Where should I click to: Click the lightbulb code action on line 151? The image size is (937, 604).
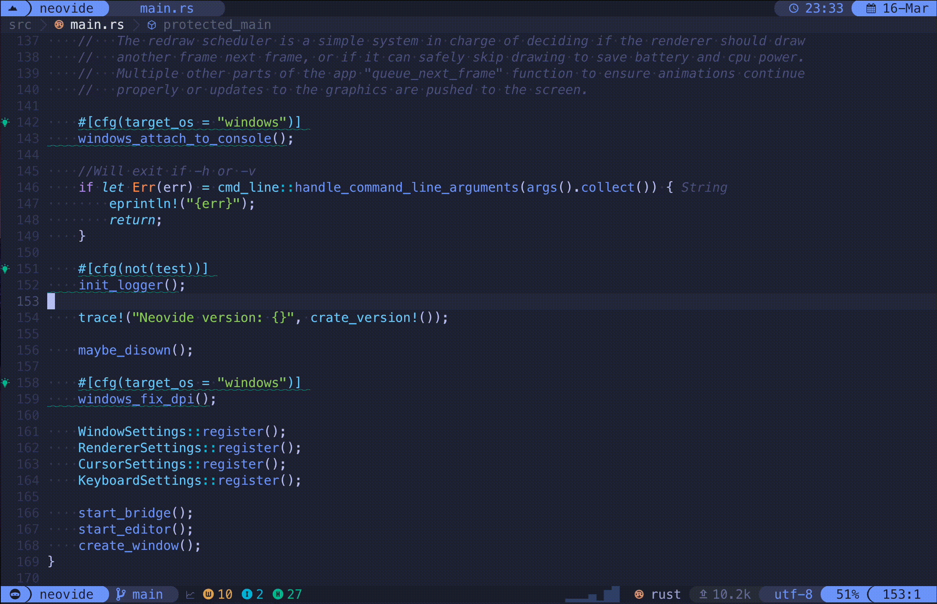pyautogui.click(x=5, y=269)
